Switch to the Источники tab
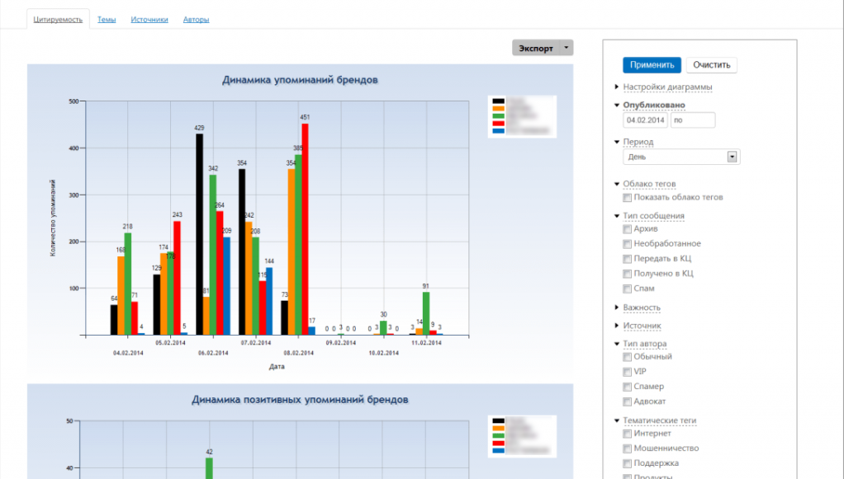844x479 pixels. coord(149,19)
